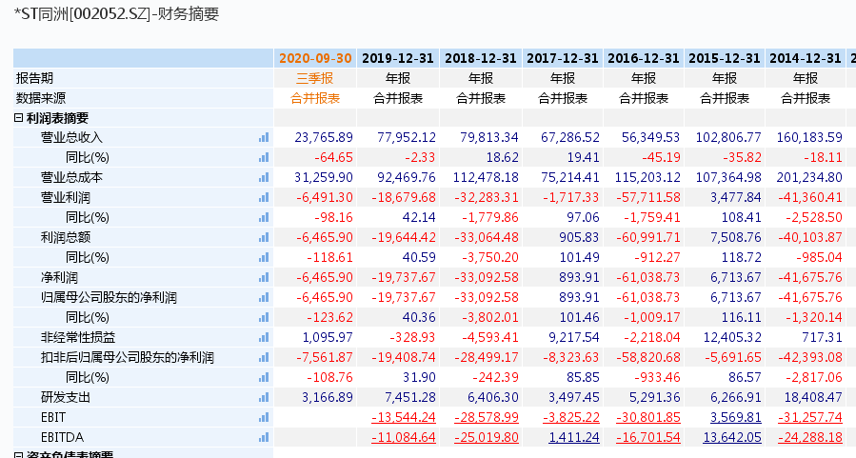Open EBITDA 2019 link -11,084.64
The height and width of the screenshot is (458, 856).
(x=404, y=437)
